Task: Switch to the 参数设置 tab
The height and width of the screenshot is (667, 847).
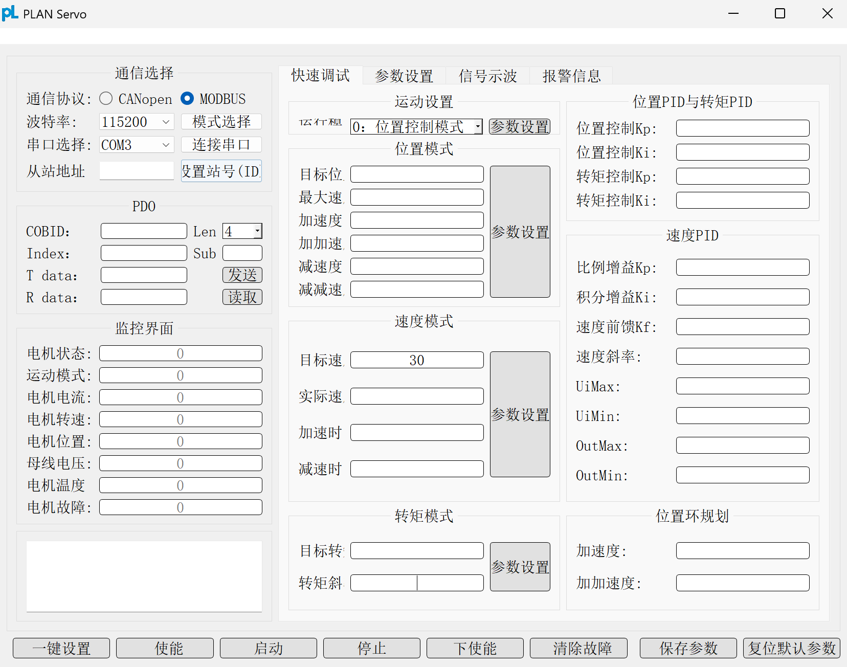Action: pyautogui.click(x=404, y=76)
